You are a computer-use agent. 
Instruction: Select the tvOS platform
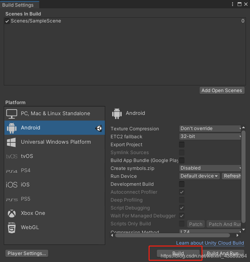point(54,156)
